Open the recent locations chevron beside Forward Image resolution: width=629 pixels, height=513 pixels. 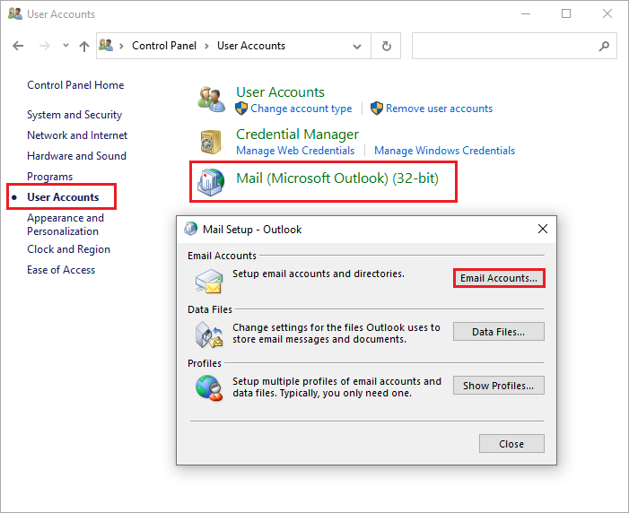[66, 46]
